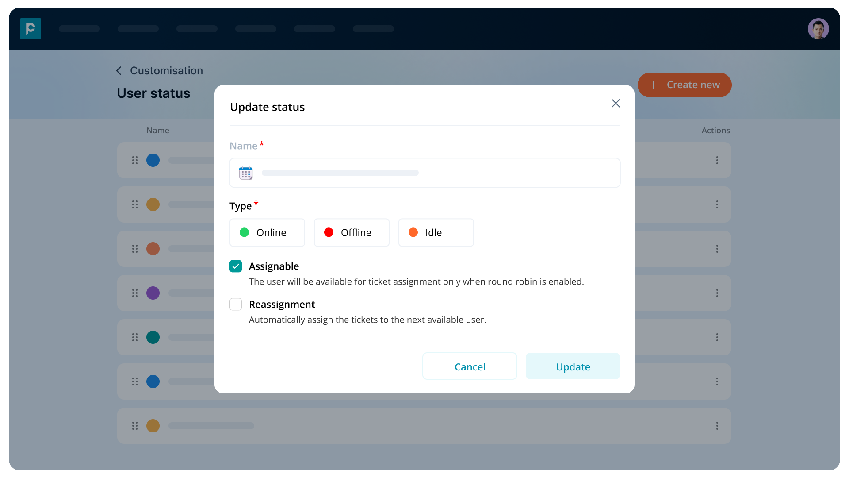This screenshot has width=849, height=478.
Task: Open three-dot actions menu for first status row
Action: [x=717, y=160]
